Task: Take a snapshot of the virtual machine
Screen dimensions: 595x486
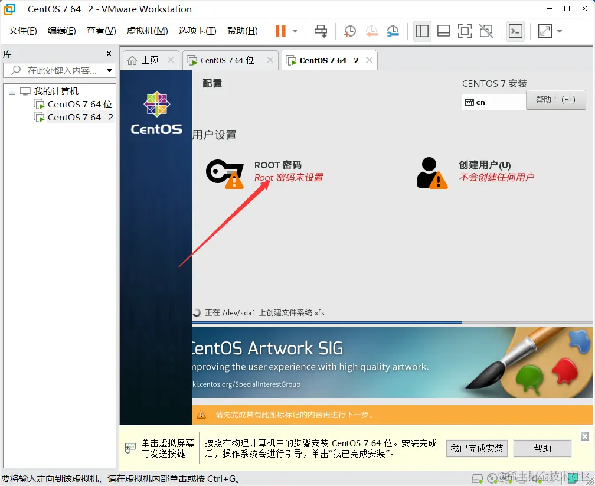Action: tap(350, 31)
